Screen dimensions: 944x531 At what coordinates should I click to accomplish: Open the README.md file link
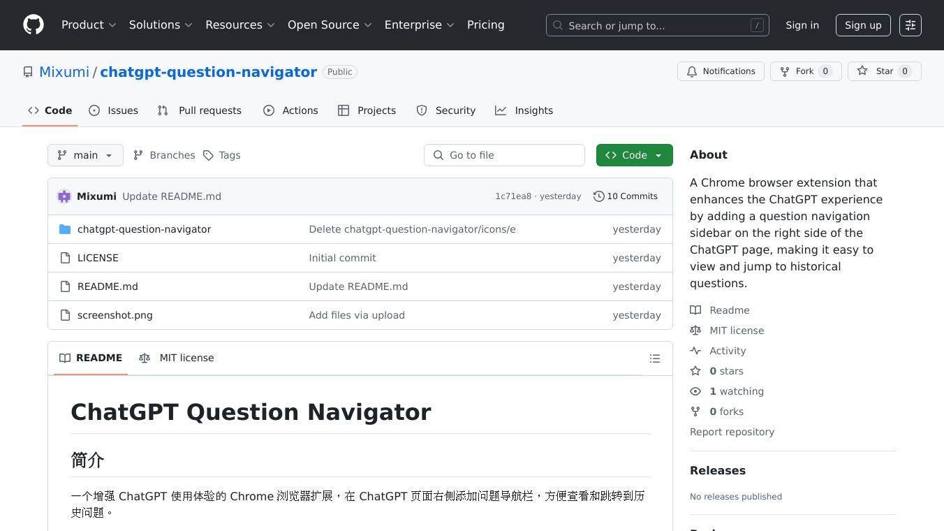(x=108, y=286)
